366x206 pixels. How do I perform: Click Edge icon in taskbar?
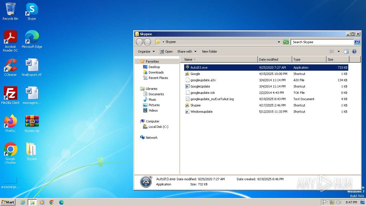(61, 202)
